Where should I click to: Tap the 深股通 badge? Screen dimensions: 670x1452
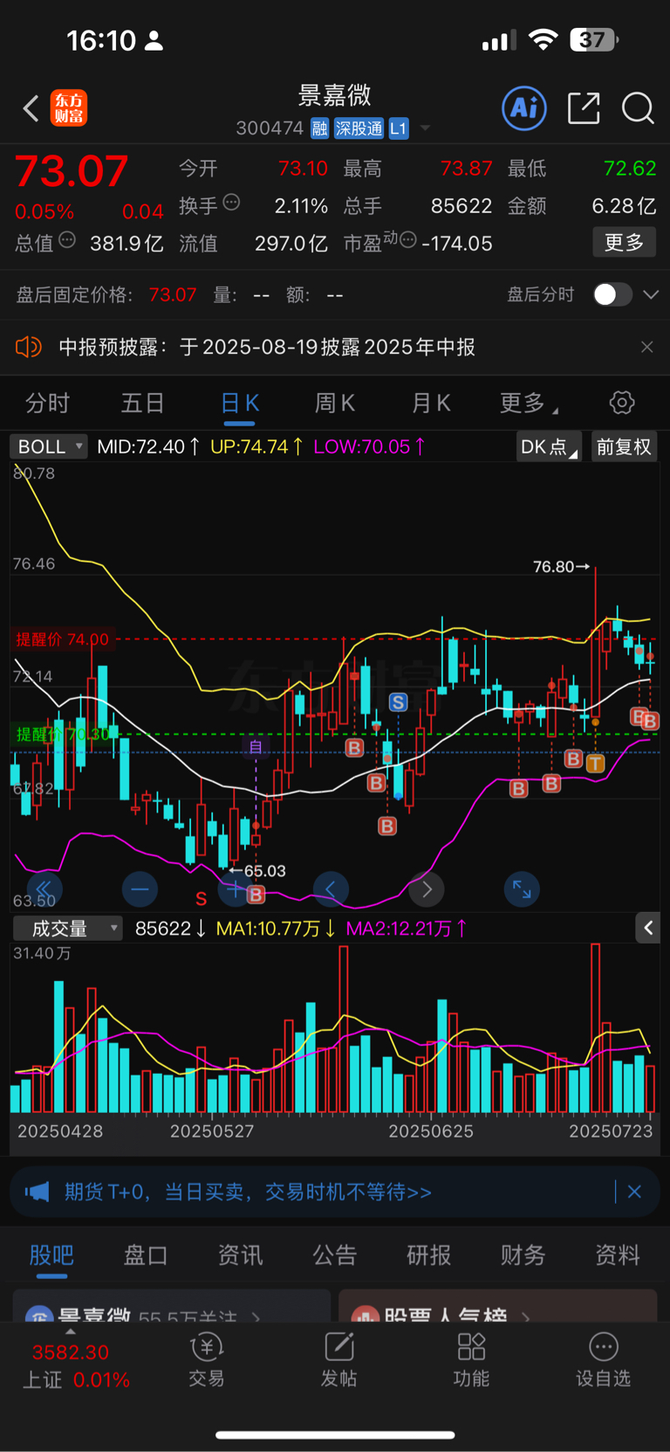[359, 128]
